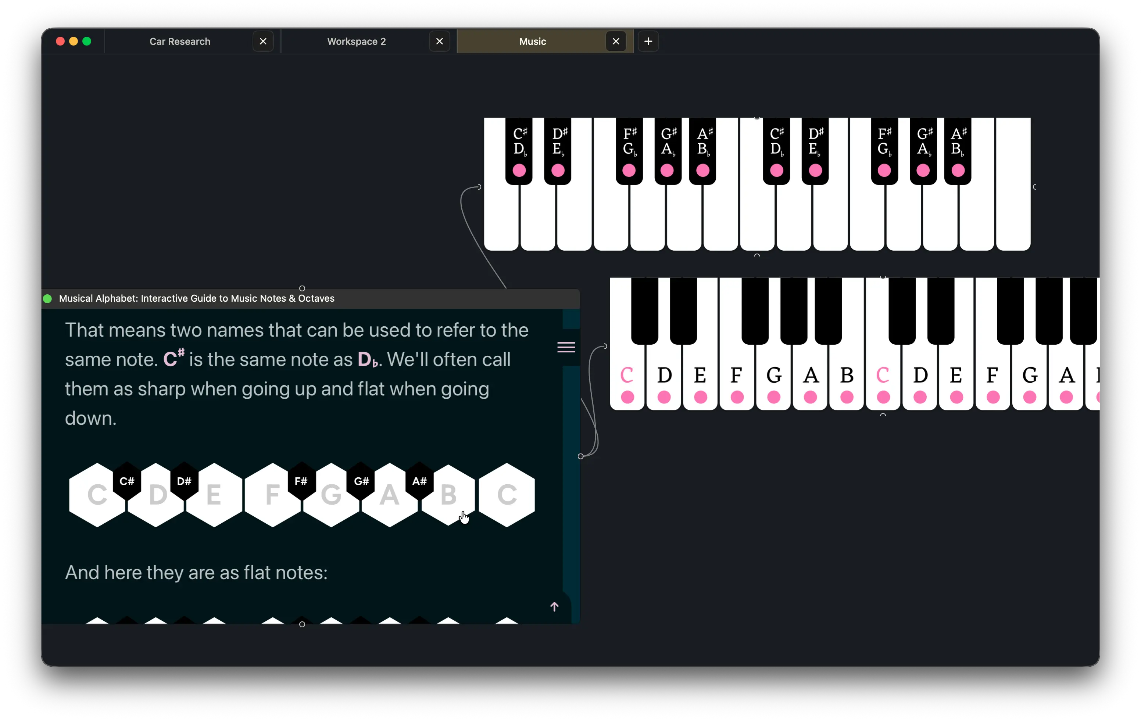
Task: Select the G# hexagon note tile
Action: tap(361, 482)
